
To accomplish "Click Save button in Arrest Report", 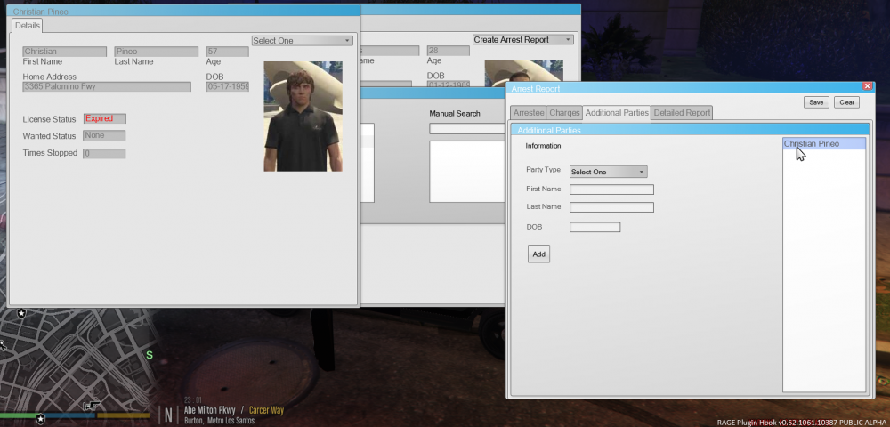I will click(x=816, y=102).
